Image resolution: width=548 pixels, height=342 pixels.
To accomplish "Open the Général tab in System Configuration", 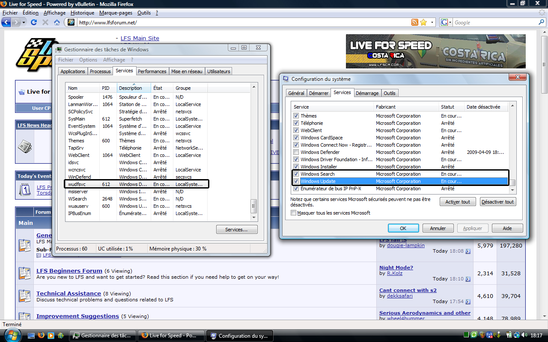I will coord(296,93).
